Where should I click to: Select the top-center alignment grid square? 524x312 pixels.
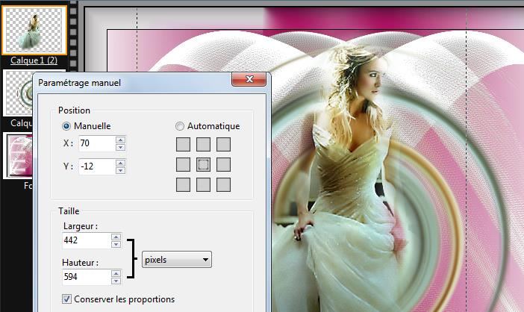click(x=203, y=144)
